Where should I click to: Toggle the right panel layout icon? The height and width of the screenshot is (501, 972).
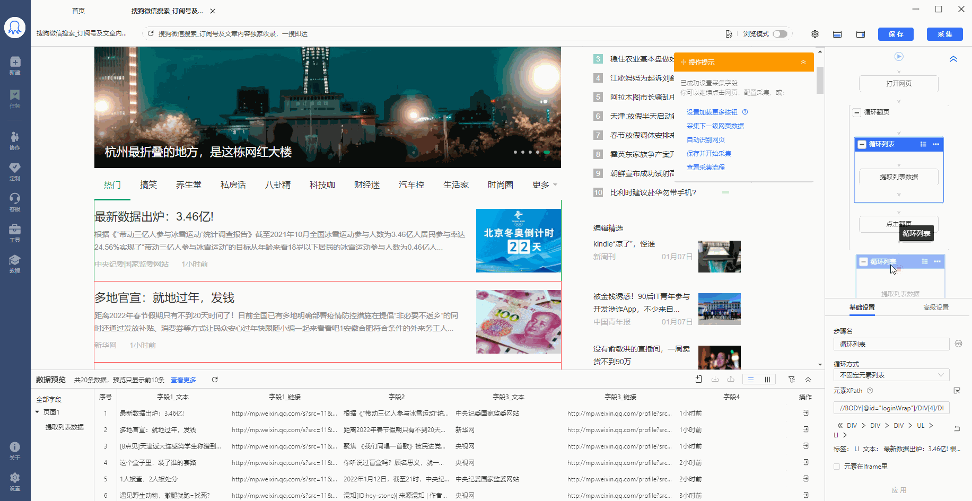click(861, 34)
